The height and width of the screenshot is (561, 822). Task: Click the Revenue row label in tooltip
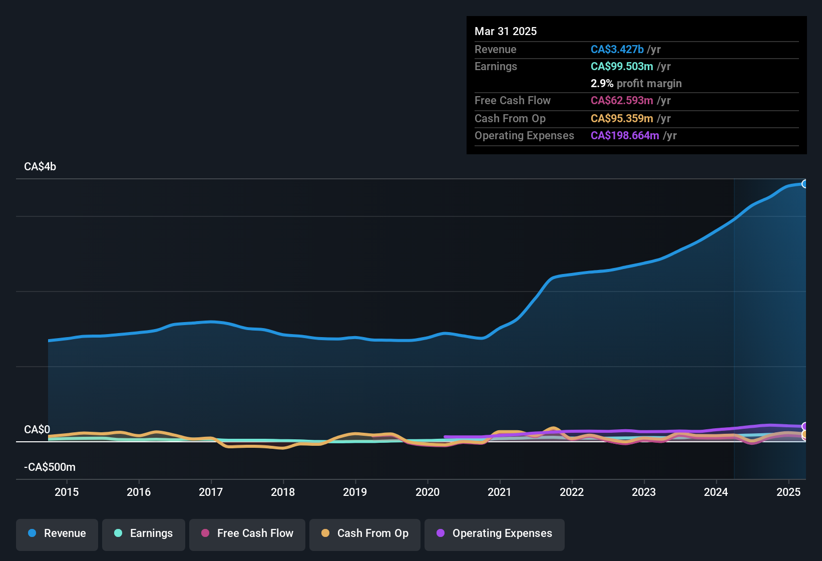496,49
